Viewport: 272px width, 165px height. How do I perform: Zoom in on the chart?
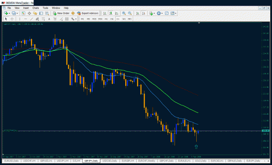pyautogui.click(x=124, y=13)
